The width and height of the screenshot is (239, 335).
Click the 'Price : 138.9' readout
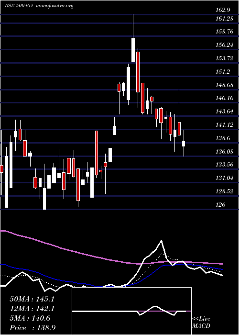(x=33, y=328)
